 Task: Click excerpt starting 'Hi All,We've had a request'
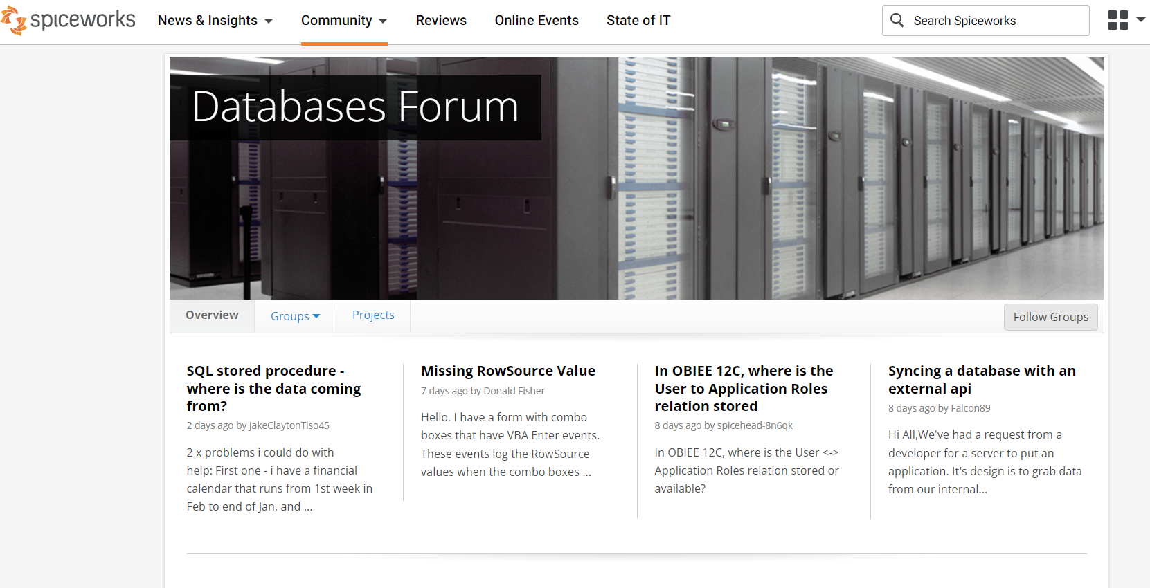tap(985, 461)
